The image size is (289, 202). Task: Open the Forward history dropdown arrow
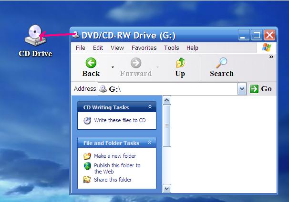pyautogui.click(x=157, y=67)
